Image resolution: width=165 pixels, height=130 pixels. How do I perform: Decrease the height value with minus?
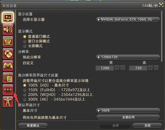point(156,68)
